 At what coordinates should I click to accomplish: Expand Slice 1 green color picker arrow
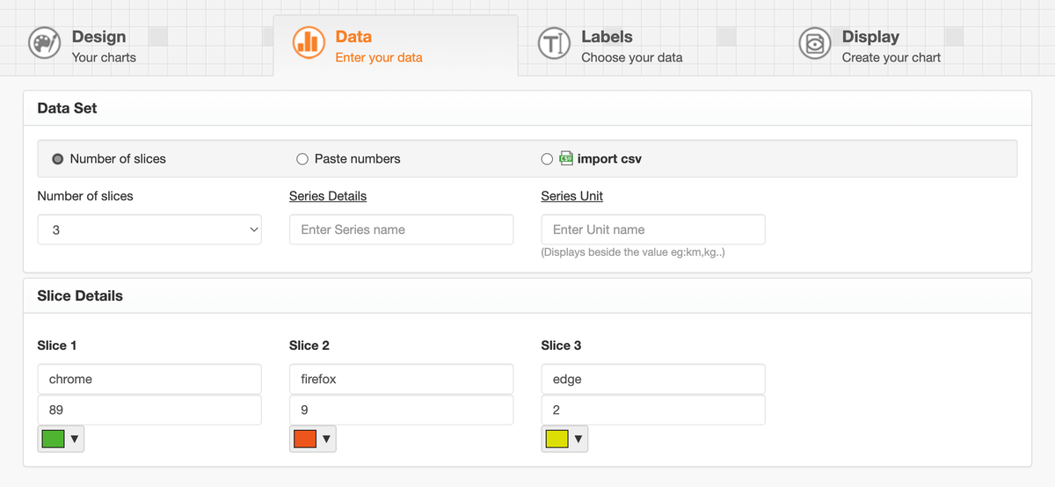pyautogui.click(x=75, y=439)
